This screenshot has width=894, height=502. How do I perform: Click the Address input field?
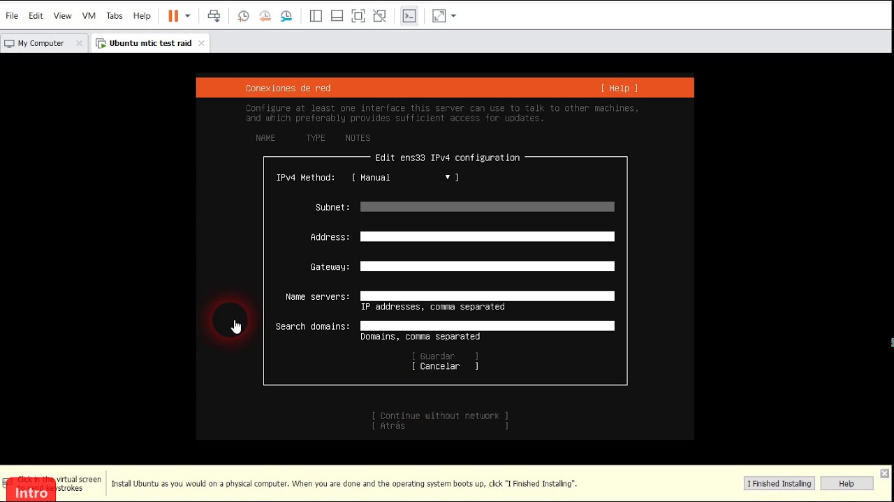tap(488, 237)
